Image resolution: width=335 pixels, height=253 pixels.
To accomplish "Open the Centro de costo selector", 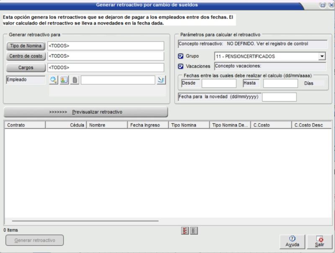I will pyautogui.click(x=26, y=56).
